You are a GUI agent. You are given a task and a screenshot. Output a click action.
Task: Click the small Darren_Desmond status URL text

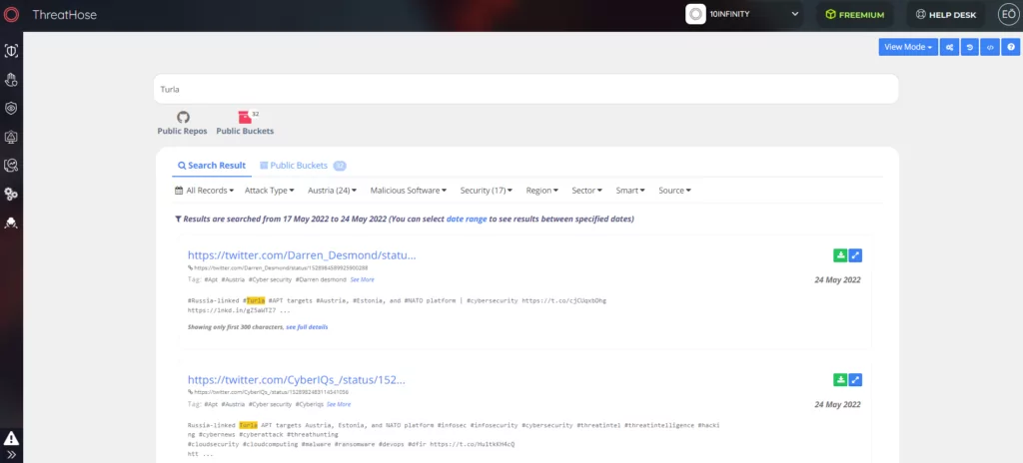[x=281, y=268]
